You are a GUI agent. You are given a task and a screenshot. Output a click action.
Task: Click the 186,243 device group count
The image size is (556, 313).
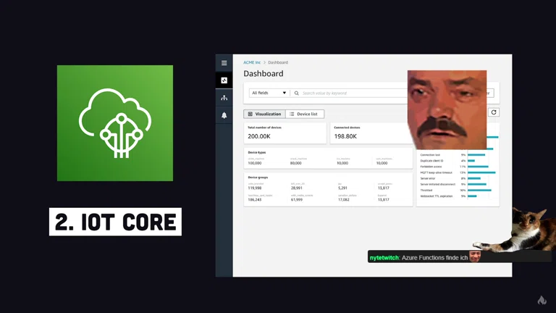pyautogui.click(x=255, y=200)
